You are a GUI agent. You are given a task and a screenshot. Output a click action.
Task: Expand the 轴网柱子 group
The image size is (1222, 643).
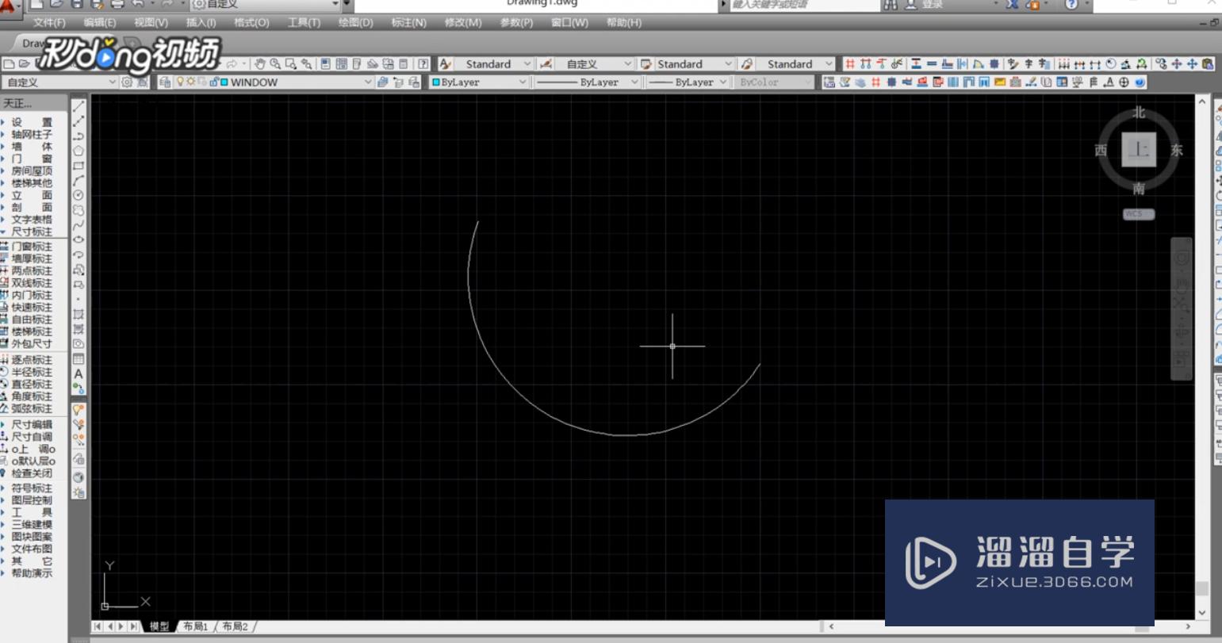(32, 134)
